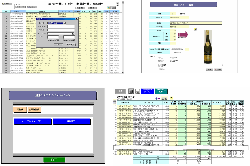Open デシジョンテーブル from the simulation menu
Screen dimensions: 250x166
33,122
